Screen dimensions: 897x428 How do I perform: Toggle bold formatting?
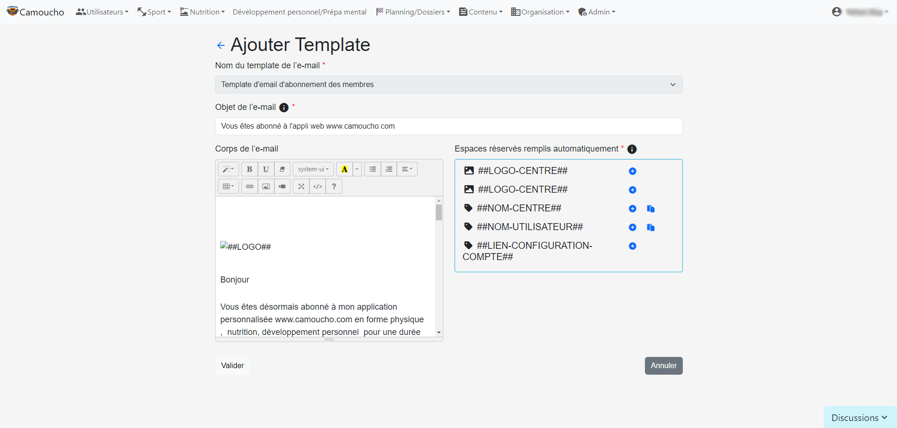(x=250, y=169)
